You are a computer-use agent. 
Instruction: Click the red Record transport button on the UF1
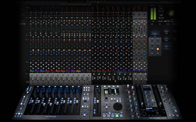(x=121, y=116)
